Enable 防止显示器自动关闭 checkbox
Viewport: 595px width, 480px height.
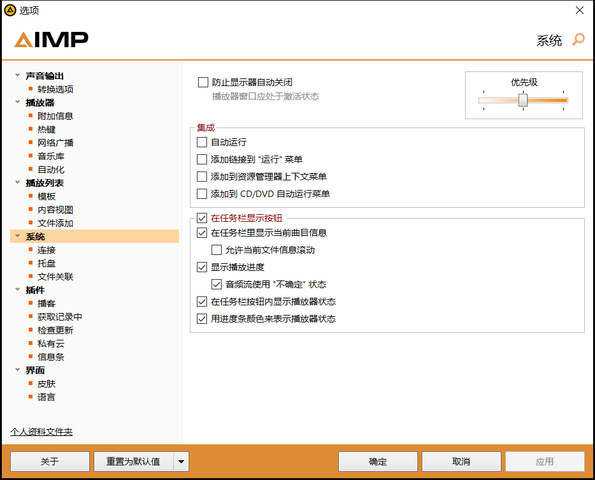[203, 82]
